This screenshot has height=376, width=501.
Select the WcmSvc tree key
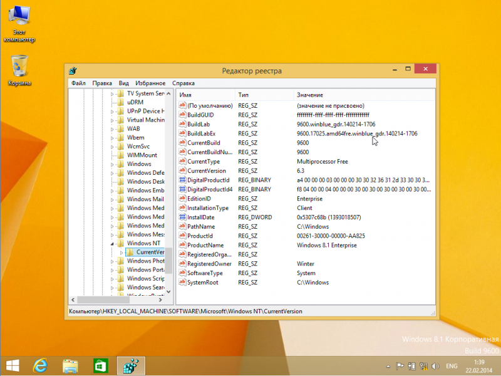tap(138, 147)
